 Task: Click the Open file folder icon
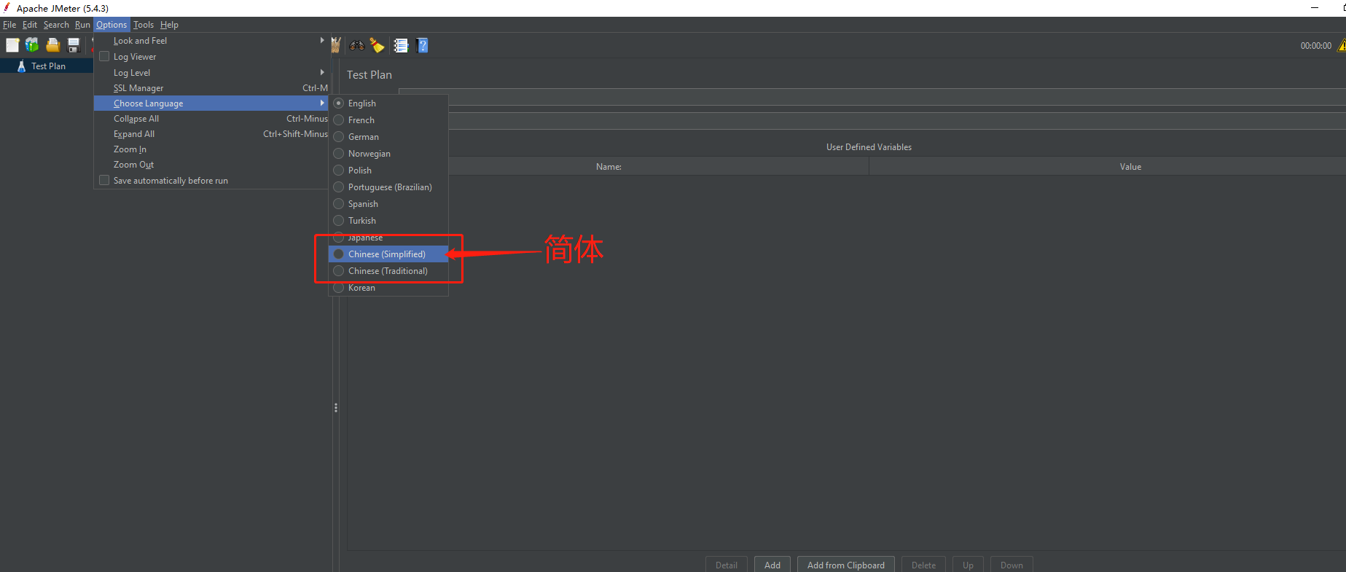[x=53, y=45]
